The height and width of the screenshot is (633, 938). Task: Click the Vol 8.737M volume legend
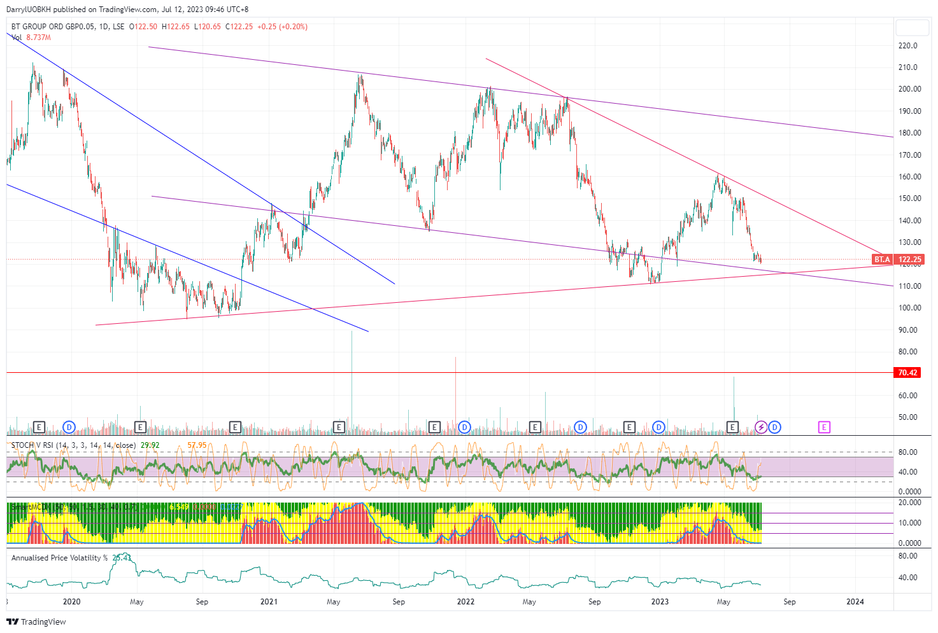(31, 38)
